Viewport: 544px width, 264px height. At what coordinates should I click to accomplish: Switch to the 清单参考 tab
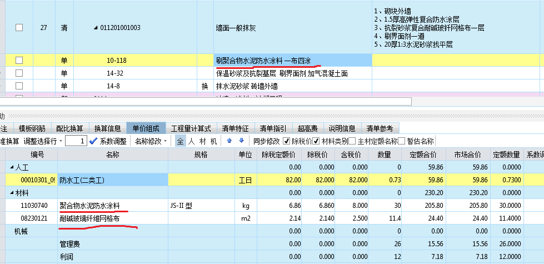tap(380, 129)
